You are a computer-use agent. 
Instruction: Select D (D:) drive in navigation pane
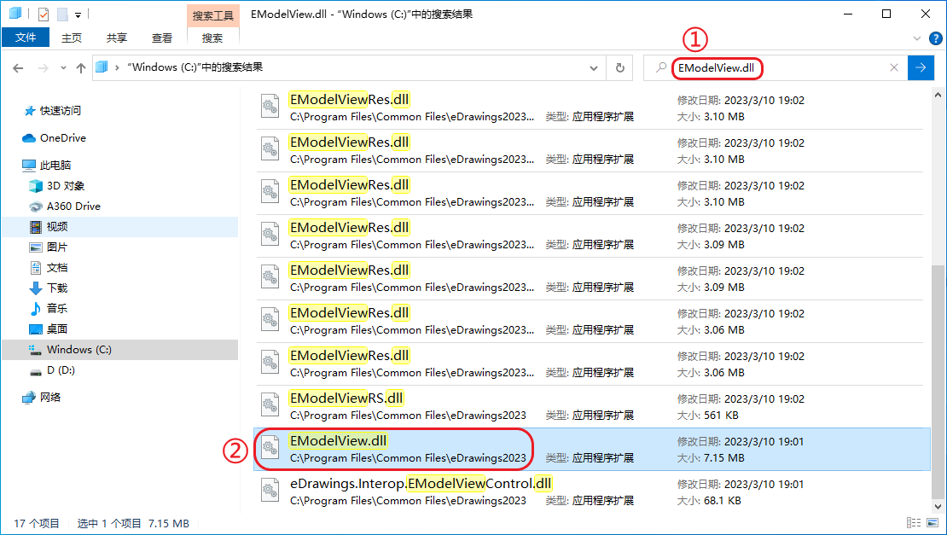click(x=61, y=370)
